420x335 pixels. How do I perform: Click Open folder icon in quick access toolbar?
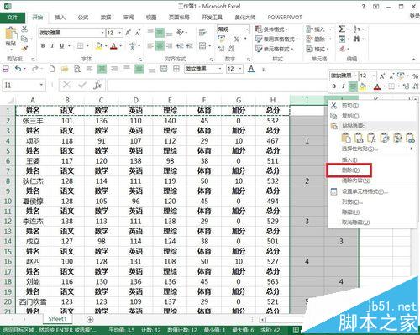click(x=65, y=69)
